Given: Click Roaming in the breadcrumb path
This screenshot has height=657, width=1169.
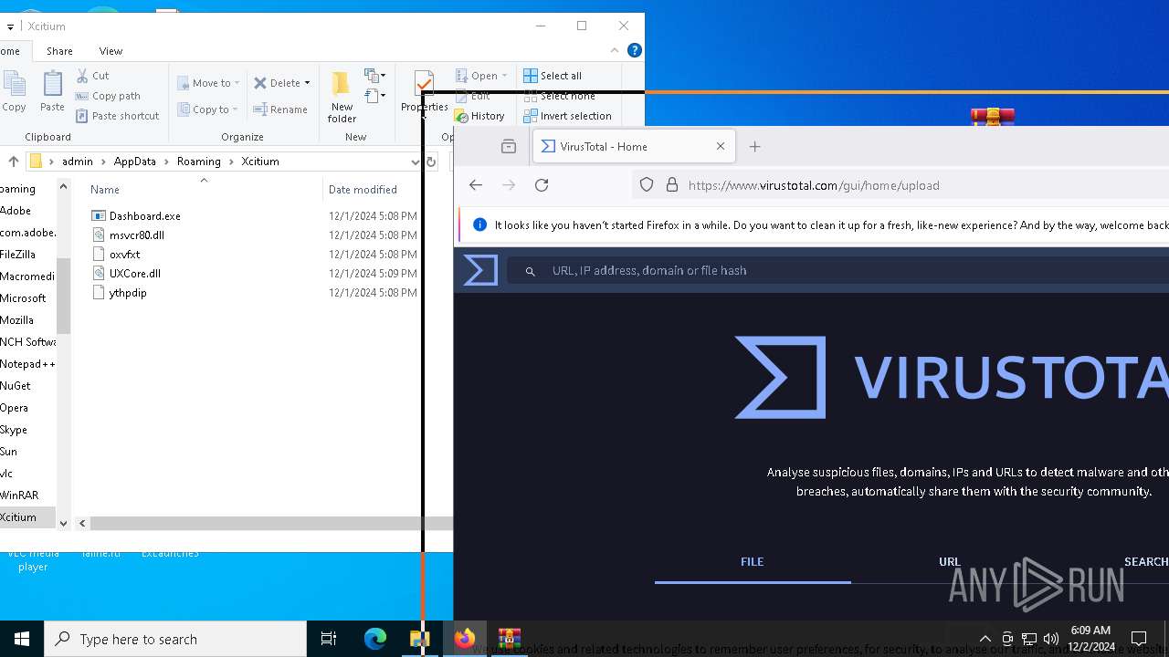Looking at the screenshot, I should [x=199, y=162].
